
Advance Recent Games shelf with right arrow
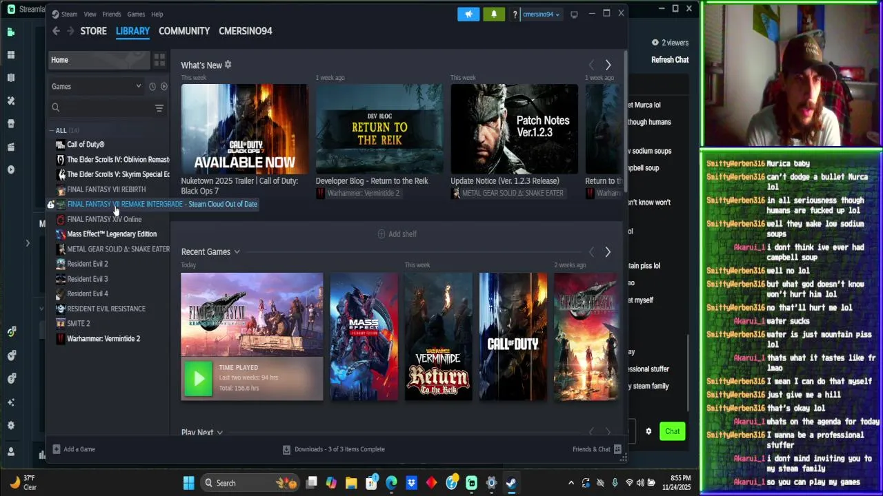(608, 252)
